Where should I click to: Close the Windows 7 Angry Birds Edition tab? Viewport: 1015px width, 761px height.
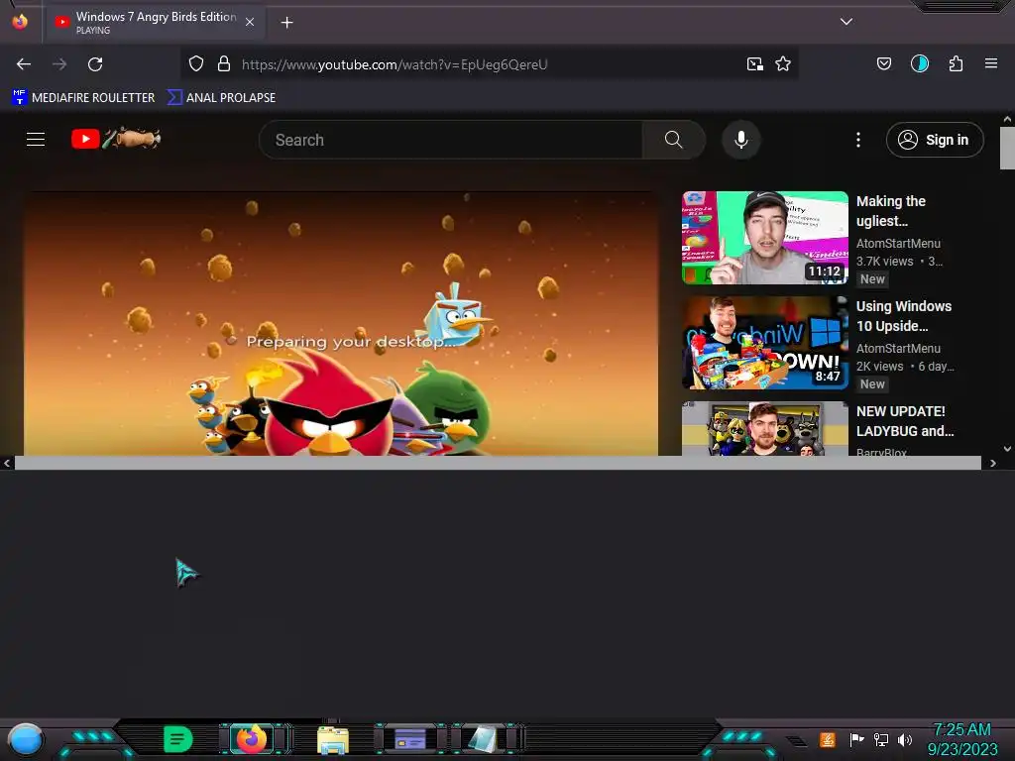[x=250, y=22]
